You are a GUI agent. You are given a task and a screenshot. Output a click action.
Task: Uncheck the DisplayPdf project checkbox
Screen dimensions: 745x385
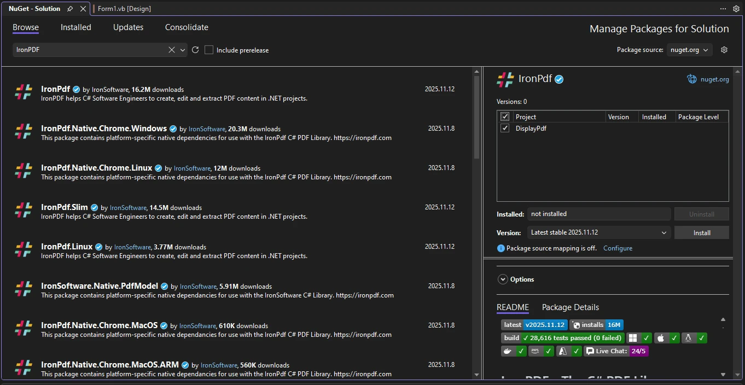coord(505,128)
